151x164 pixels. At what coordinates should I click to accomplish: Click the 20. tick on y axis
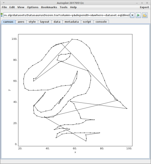(15, 123)
